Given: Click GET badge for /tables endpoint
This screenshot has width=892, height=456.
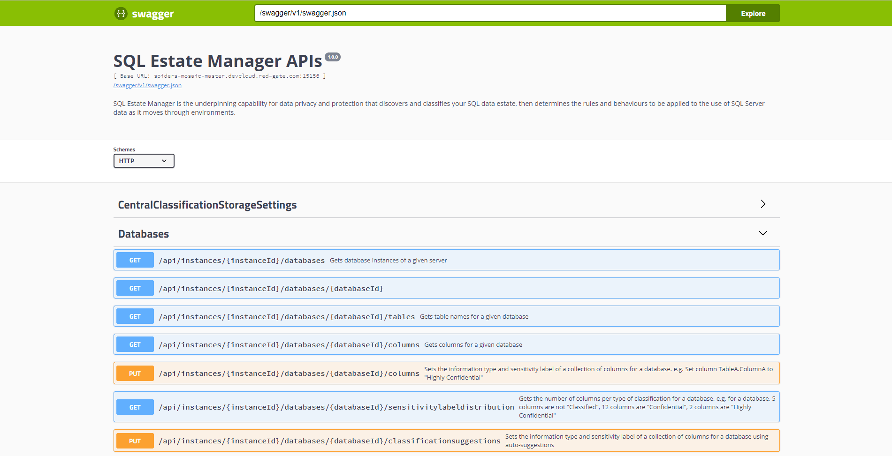Looking at the screenshot, I should (x=135, y=316).
